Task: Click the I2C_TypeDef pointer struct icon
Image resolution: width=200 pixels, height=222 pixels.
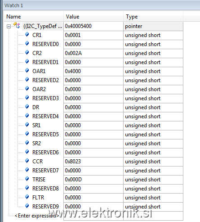Action: pos(17,25)
